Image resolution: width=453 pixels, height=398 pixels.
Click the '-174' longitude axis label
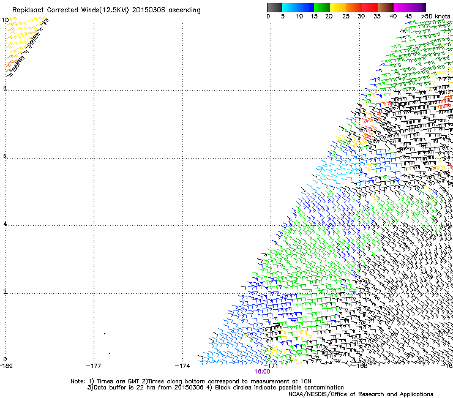tap(182, 366)
